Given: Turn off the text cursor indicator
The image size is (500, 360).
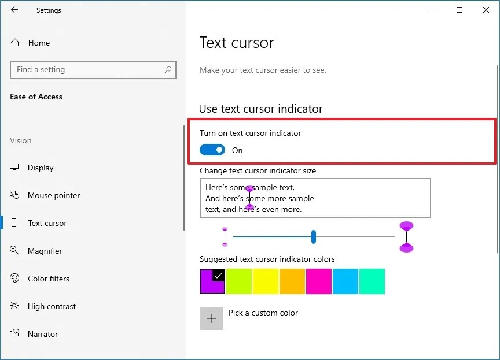Looking at the screenshot, I should click(212, 149).
